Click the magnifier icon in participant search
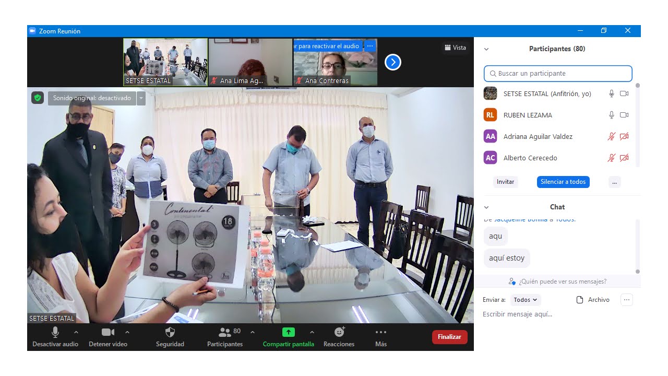The width and height of the screenshot is (668, 376). point(493,74)
